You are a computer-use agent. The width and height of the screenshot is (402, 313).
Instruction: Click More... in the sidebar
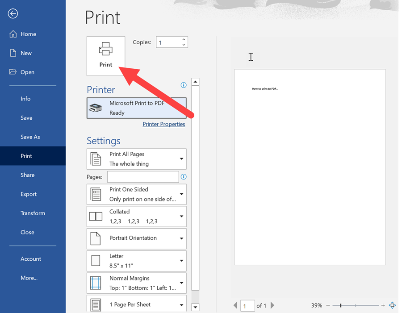[x=33, y=278]
